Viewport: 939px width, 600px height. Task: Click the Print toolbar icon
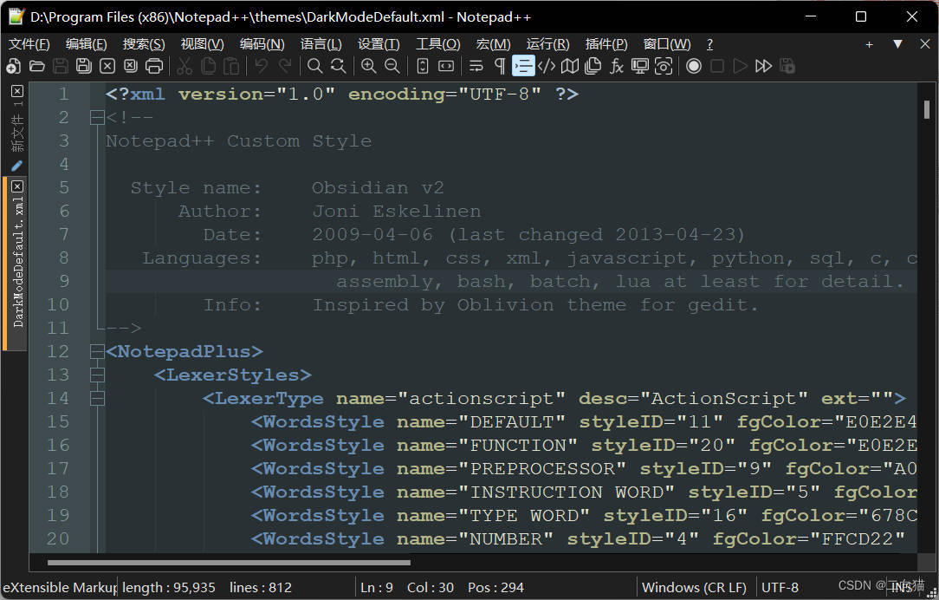pos(154,66)
